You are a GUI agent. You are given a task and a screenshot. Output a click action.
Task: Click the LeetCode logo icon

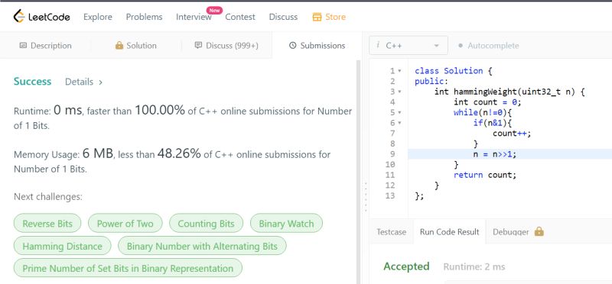18,16
